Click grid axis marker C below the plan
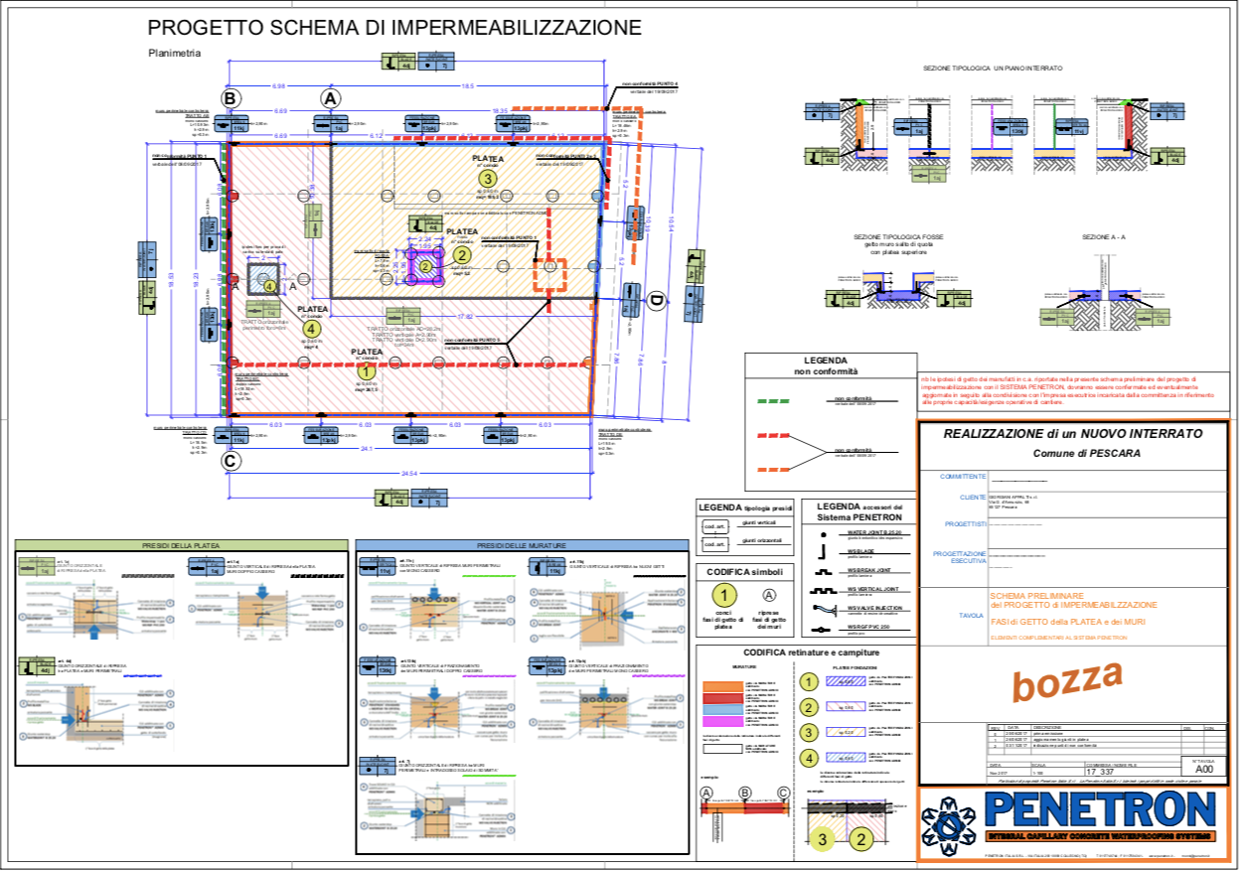This screenshot has width=1241, height=871. [231, 461]
